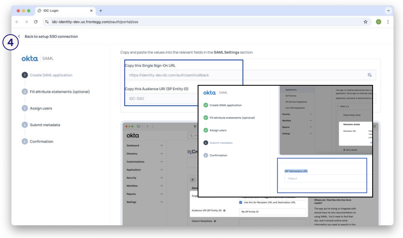Viewport: 403px width, 238px height.
Task: Bookmark this page with the star icon
Action: coord(365,22)
